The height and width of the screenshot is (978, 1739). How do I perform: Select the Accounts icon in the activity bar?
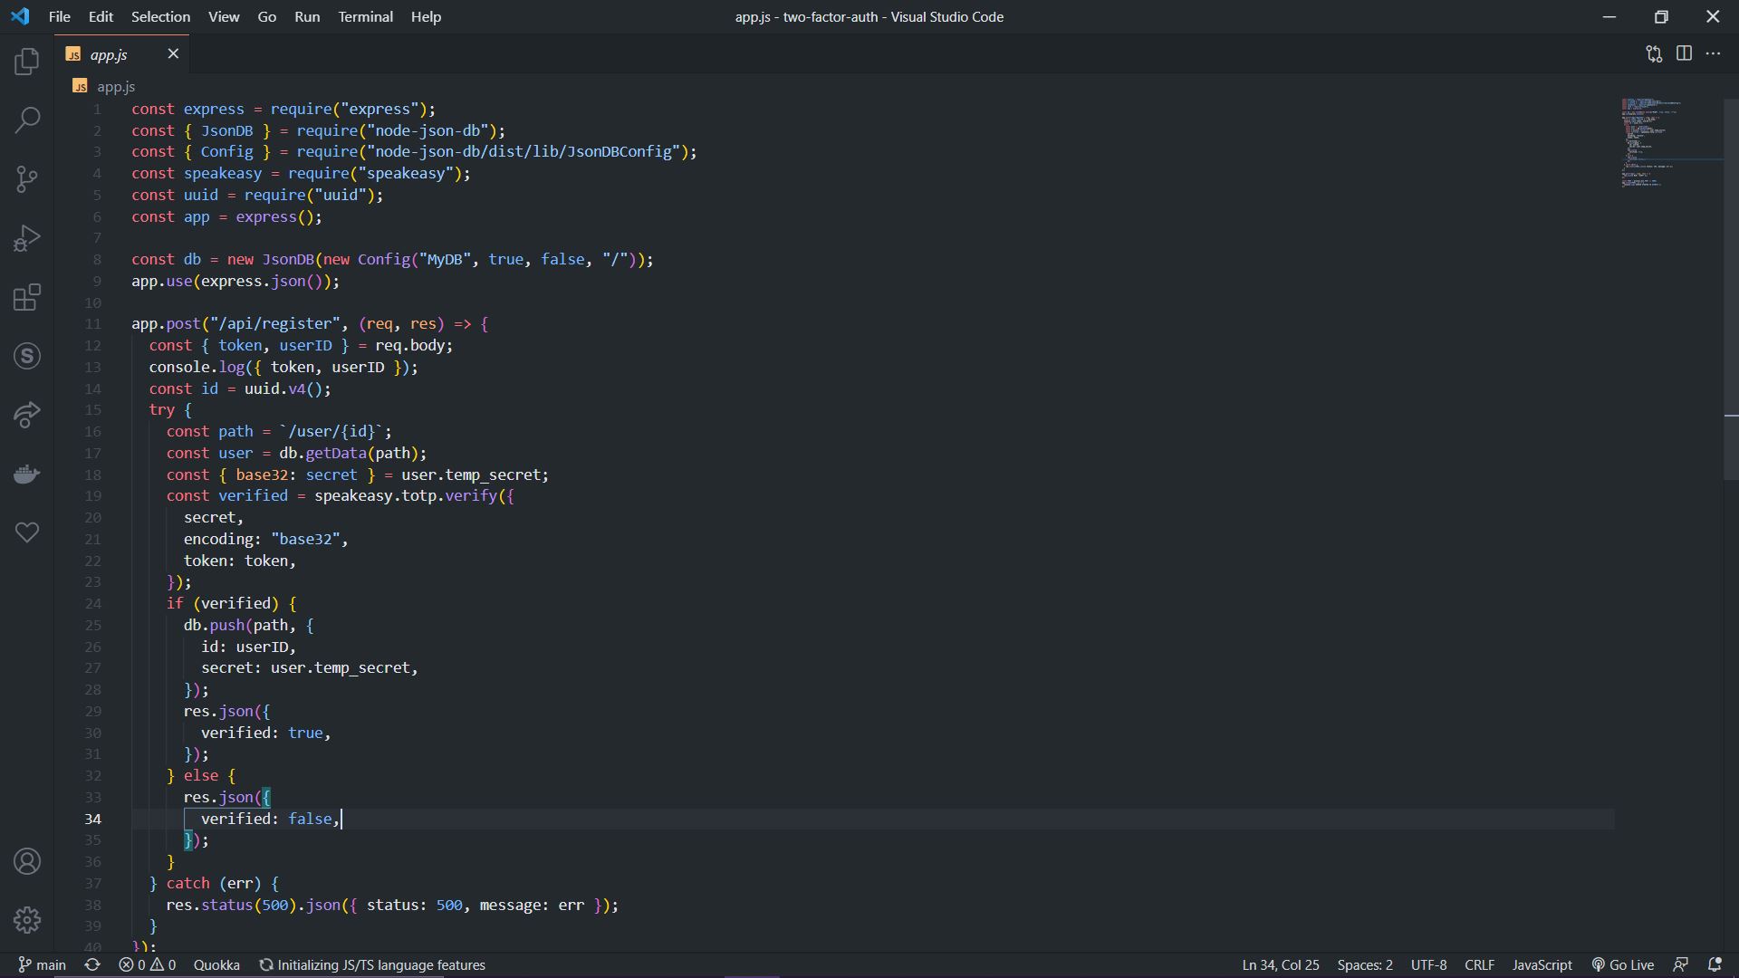click(x=27, y=862)
